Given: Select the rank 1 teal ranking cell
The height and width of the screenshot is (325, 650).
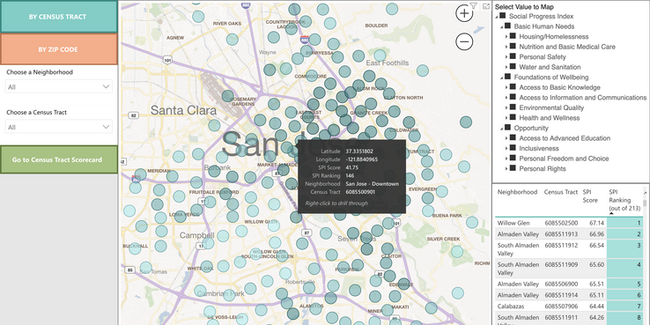Looking at the screenshot, I should (624, 223).
